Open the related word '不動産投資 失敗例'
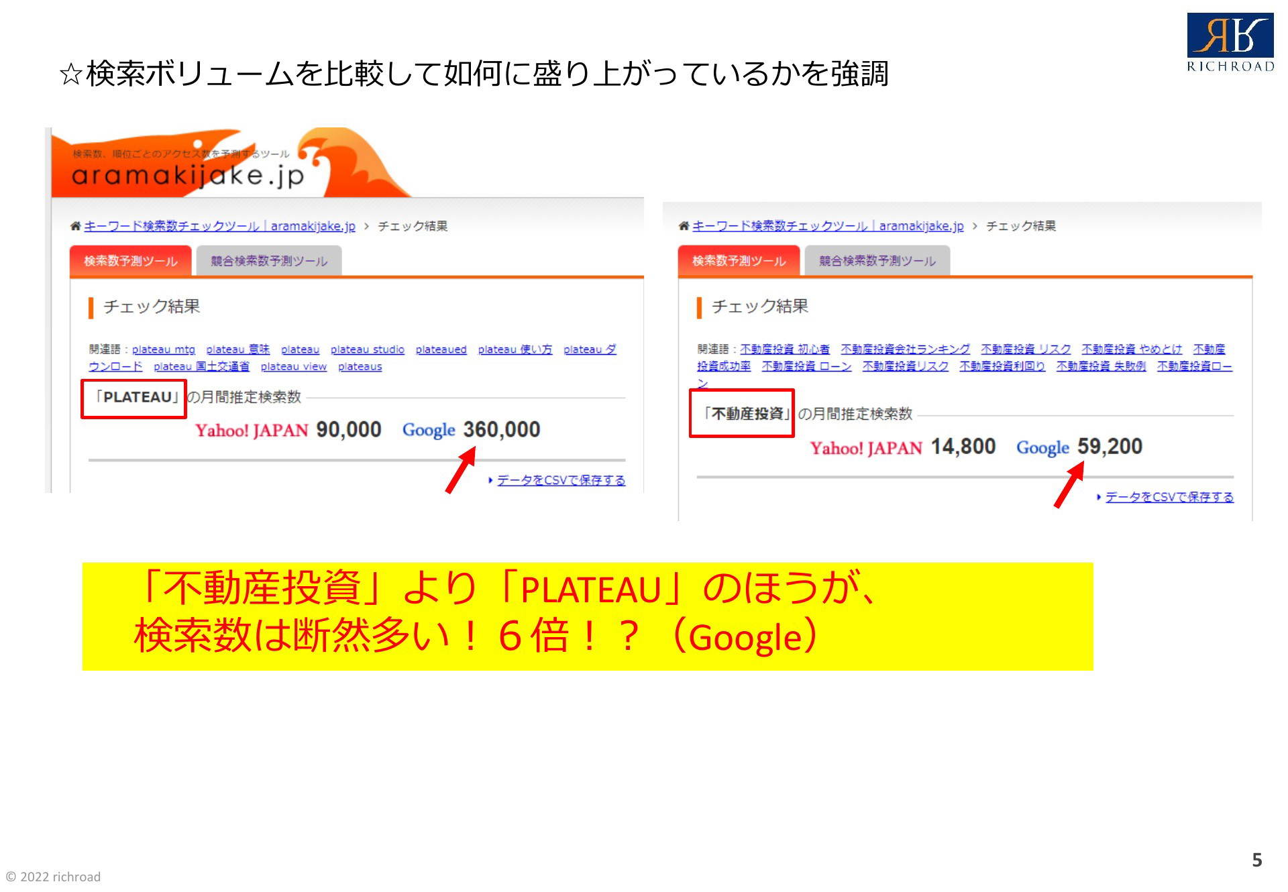 (x=1101, y=366)
